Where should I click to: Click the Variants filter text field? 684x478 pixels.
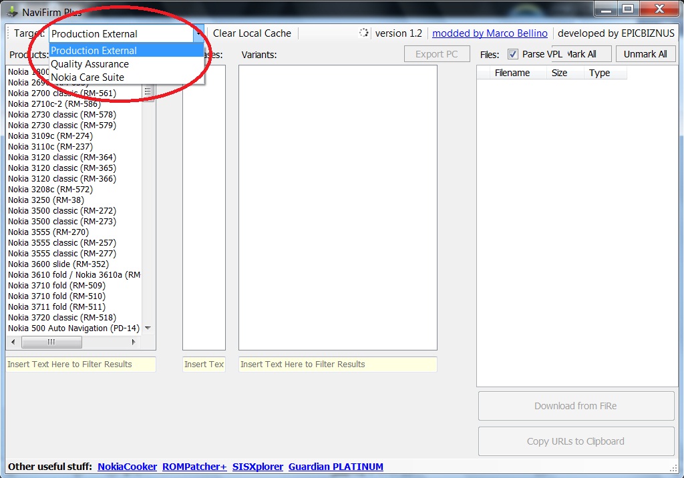tap(337, 364)
